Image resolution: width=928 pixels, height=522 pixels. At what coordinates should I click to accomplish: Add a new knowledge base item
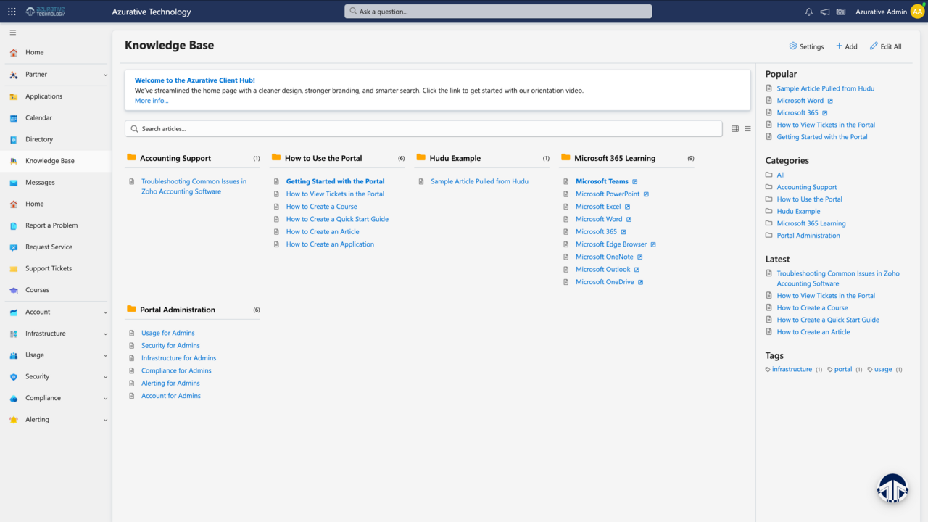(x=846, y=46)
